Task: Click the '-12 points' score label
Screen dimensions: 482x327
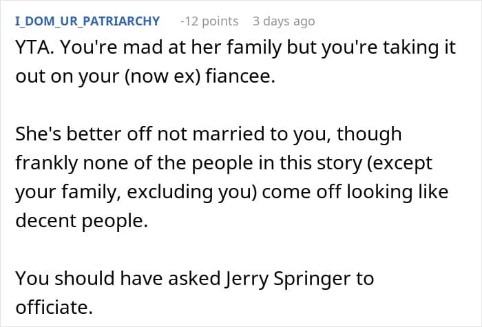Action: click(209, 21)
